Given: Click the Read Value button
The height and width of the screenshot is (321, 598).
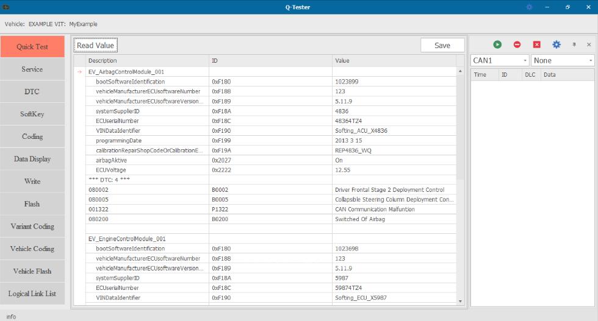Looking at the screenshot, I should [95, 45].
